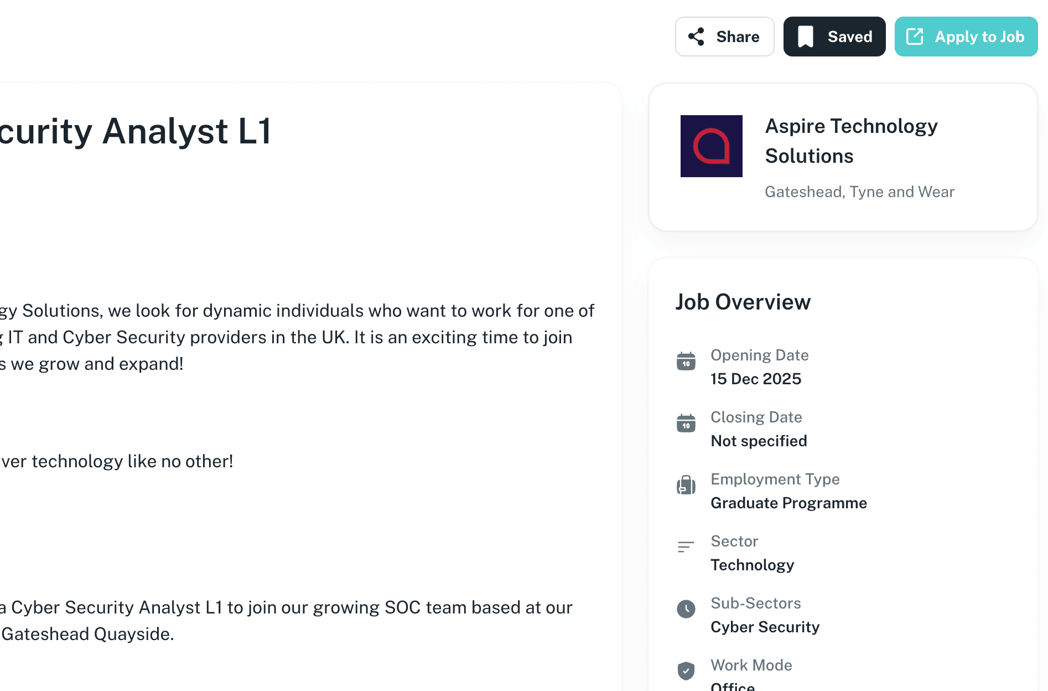Click the bookmark icon in Saved
This screenshot has width=1048, height=691.
click(x=806, y=37)
